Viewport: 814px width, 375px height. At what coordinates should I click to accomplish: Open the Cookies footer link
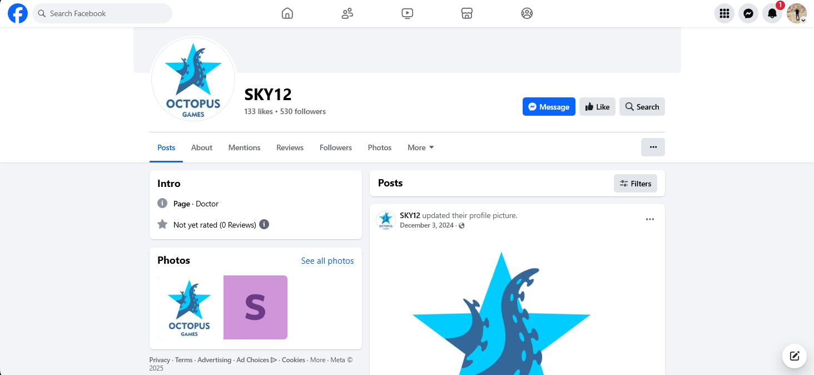(294, 360)
